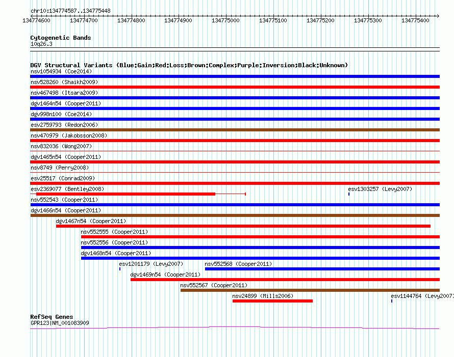The image size is (454, 357).
Task: Click ruler position 134774700
Action: 84,20
